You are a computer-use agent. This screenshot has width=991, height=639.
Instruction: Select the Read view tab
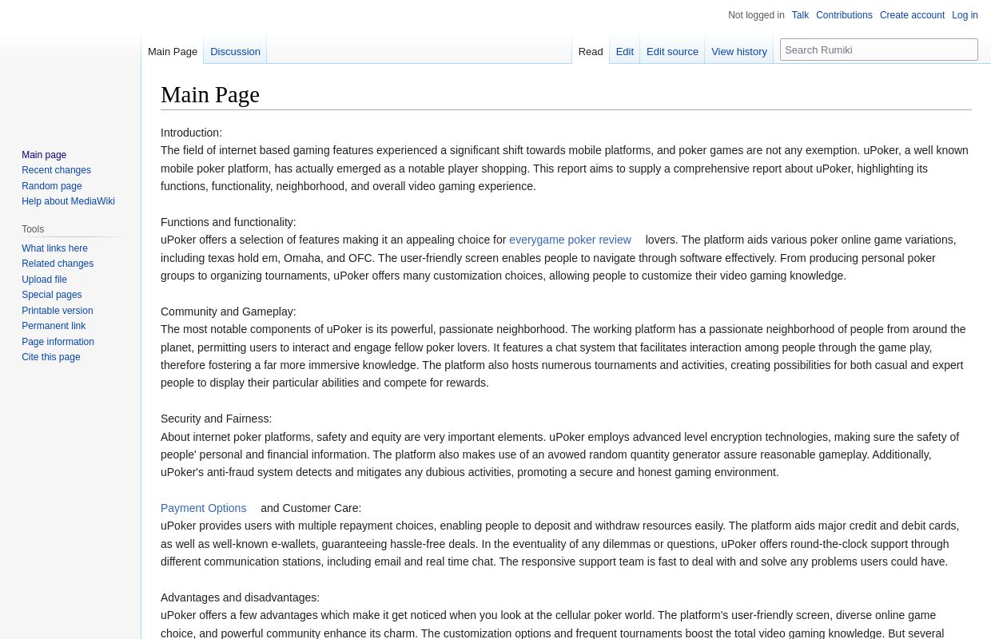coord(590,51)
